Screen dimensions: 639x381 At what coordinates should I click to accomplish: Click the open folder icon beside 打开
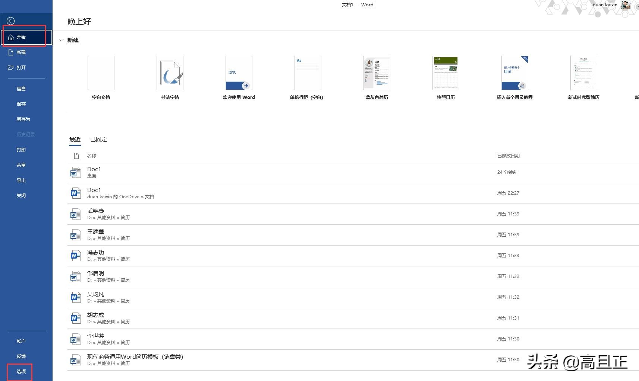11,68
